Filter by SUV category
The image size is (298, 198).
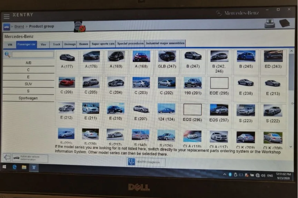[29, 84]
